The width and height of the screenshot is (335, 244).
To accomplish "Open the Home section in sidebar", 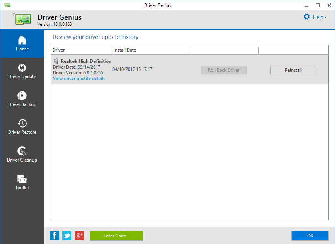I will (22, 44).
